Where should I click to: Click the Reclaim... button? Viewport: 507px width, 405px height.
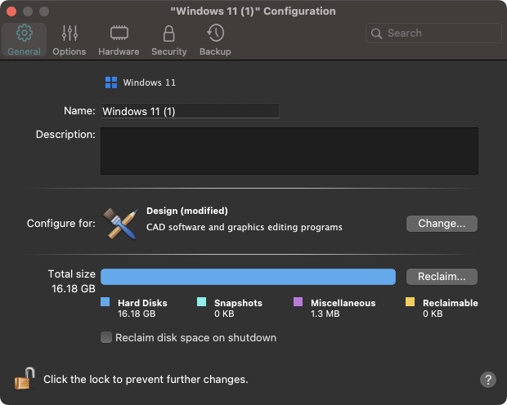(x=442, y=277)
